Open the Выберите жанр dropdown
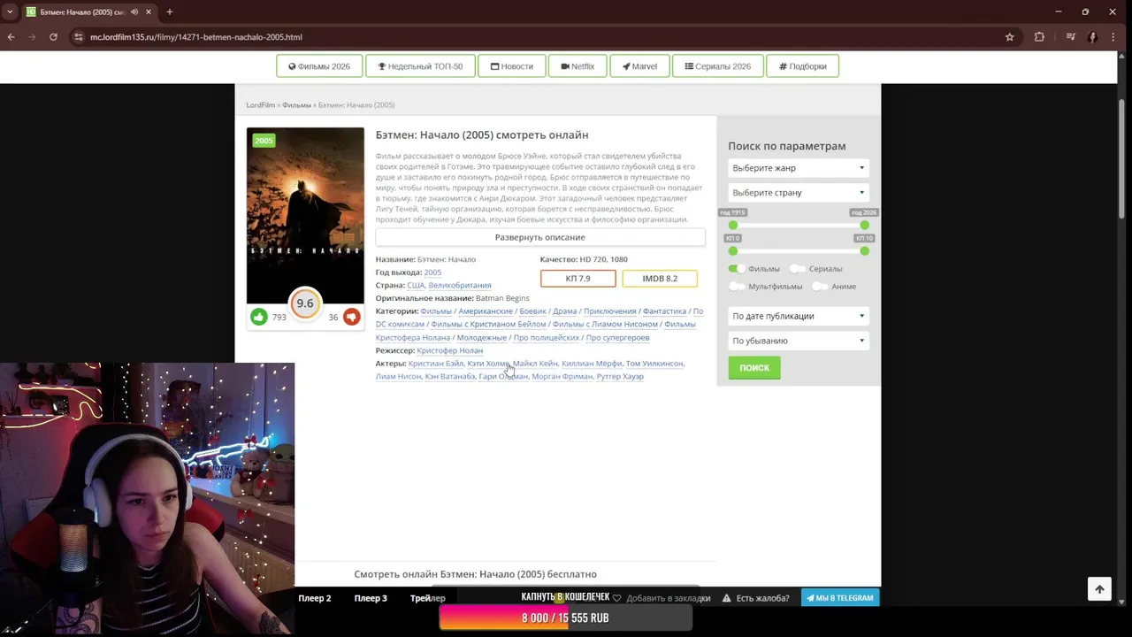 [799, 168]
